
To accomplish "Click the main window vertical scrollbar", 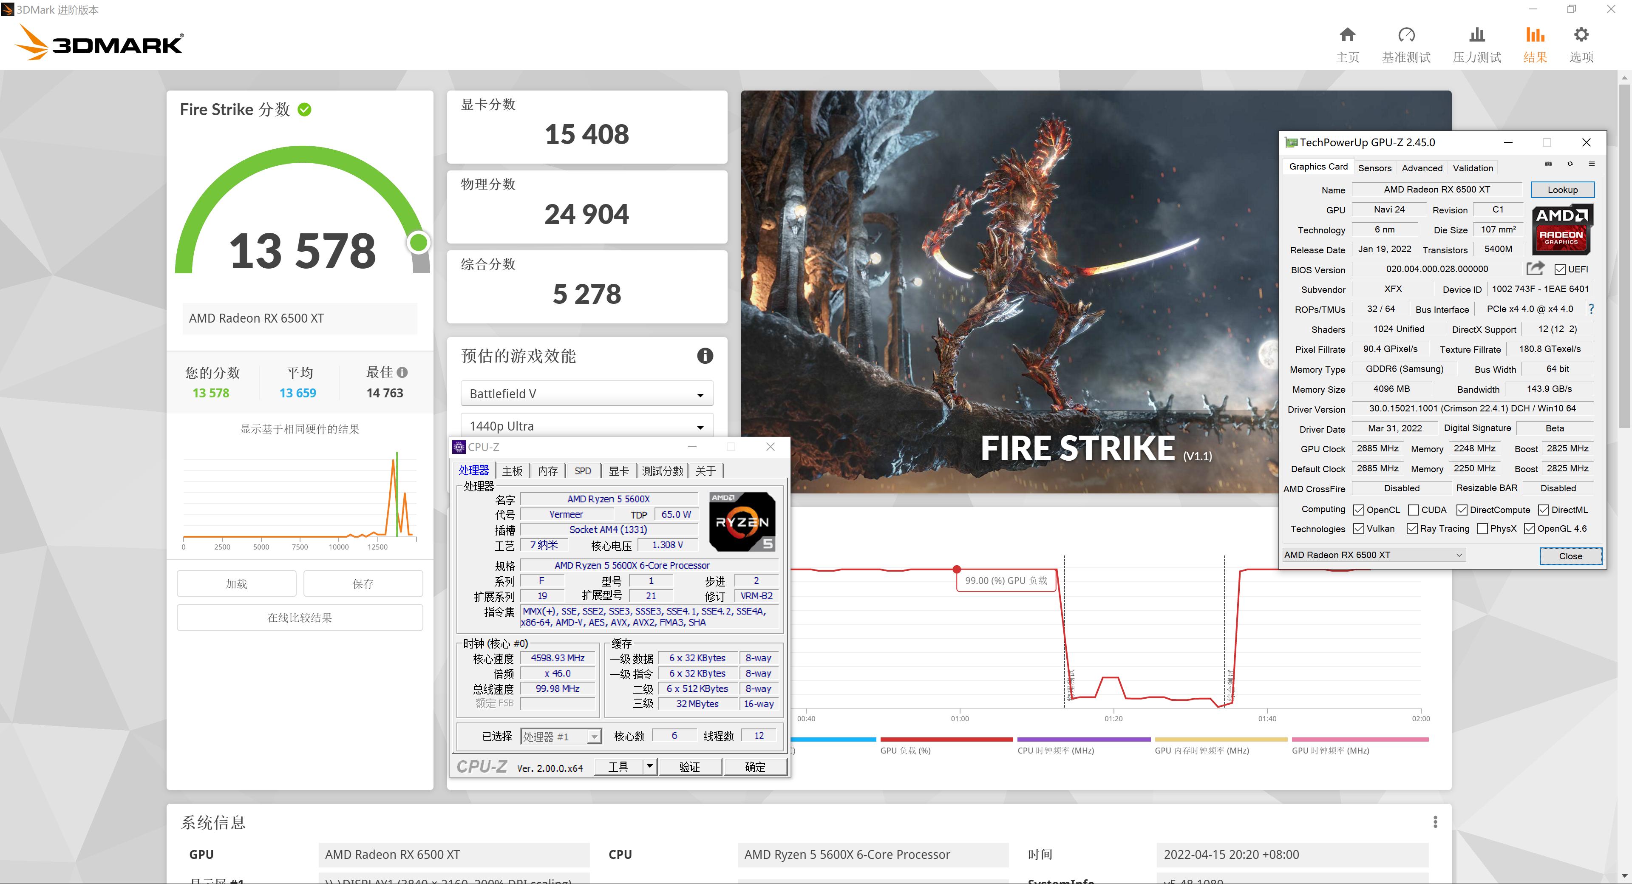I will pyautogui.click(x=1624, y=253).
